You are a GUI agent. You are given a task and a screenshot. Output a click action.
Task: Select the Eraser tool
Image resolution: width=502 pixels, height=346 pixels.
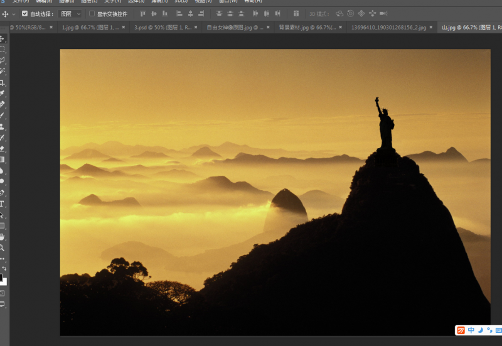click(3, 149)
